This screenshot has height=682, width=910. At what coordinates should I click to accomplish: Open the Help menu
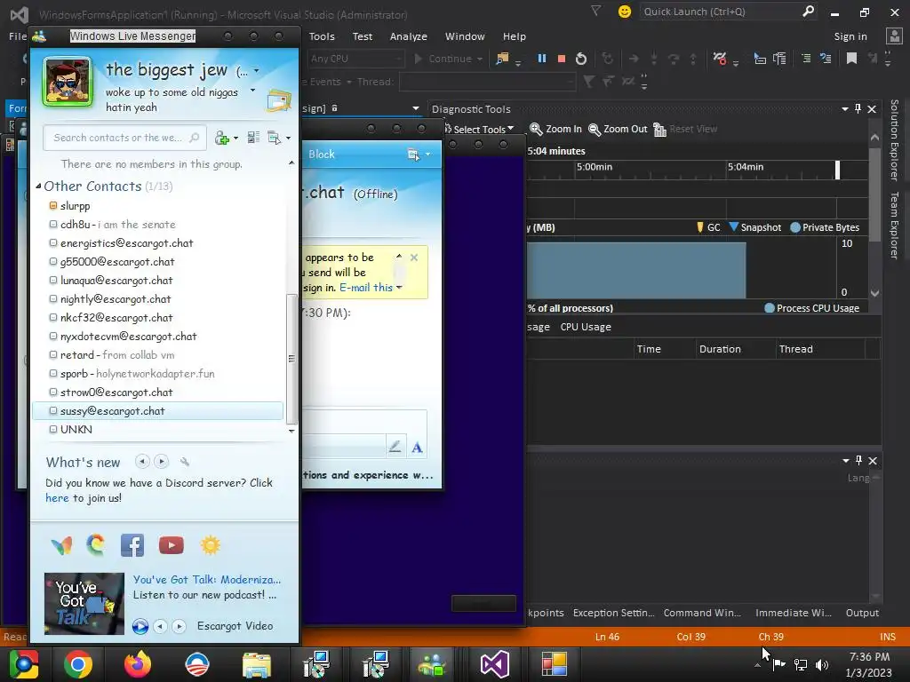point(515,36)
